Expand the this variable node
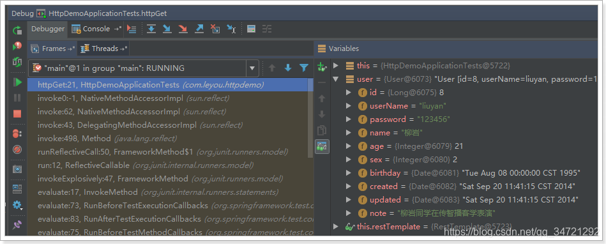This screenshot has height=244, width=606. (335, 66)
